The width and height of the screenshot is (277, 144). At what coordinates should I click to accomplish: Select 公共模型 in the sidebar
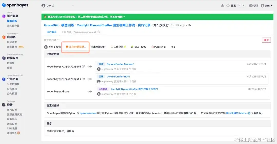[12, 94]
